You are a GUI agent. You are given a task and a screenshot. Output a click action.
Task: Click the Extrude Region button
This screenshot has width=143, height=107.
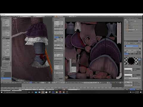coord(6,40)
